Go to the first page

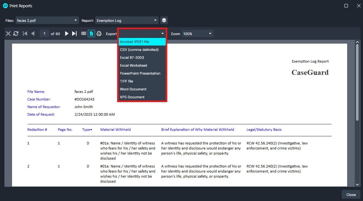(x=25, y=33)
